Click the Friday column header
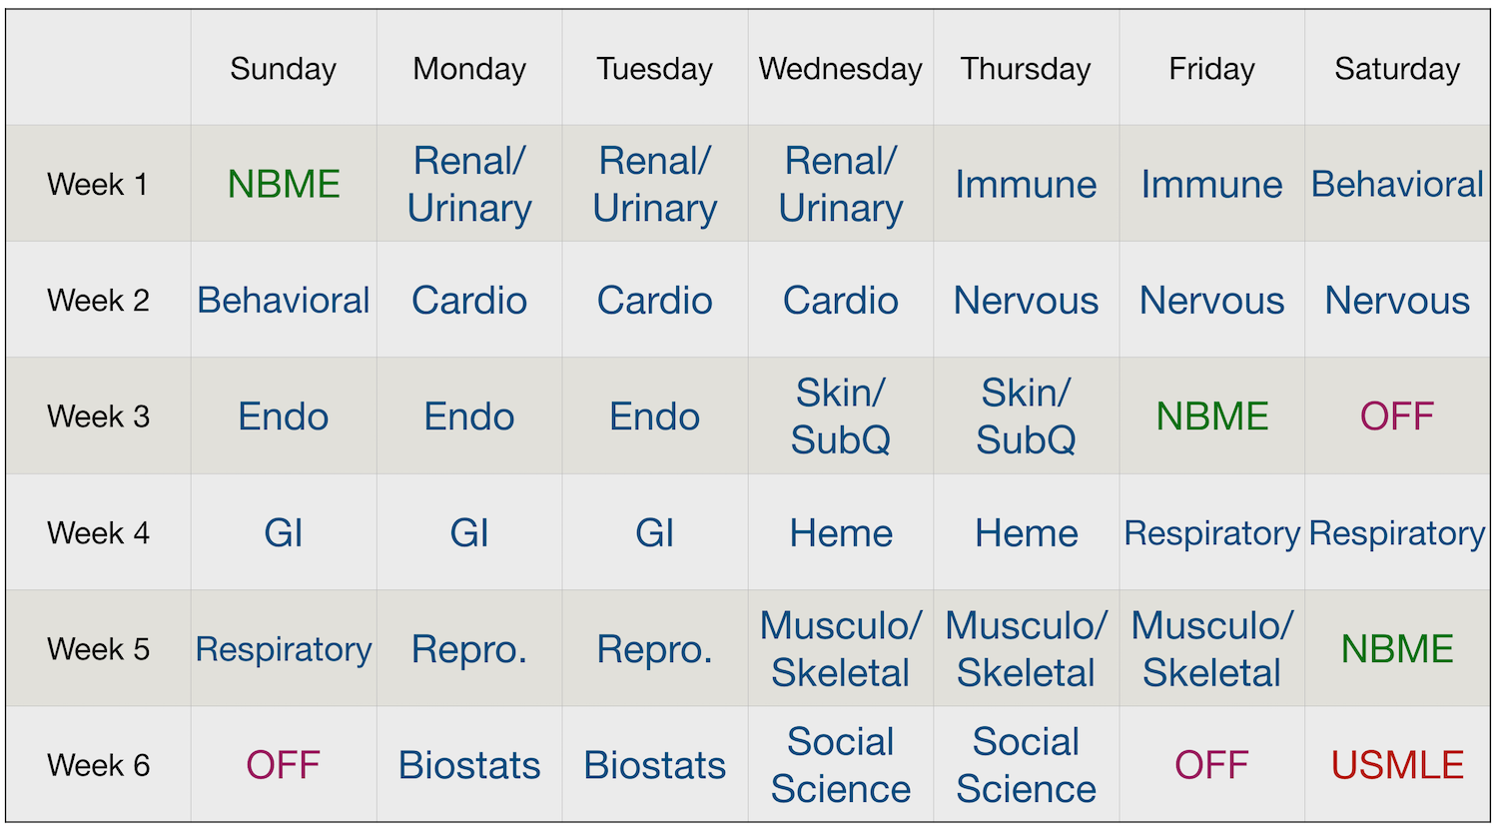The width and height of the screenshot is (1498, 829). [x=1211, y=69]
